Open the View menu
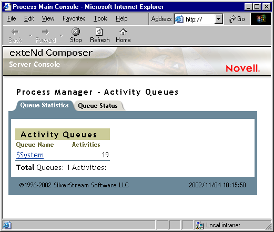Screen dimensions: 274x232 click(x=48, y=18)
